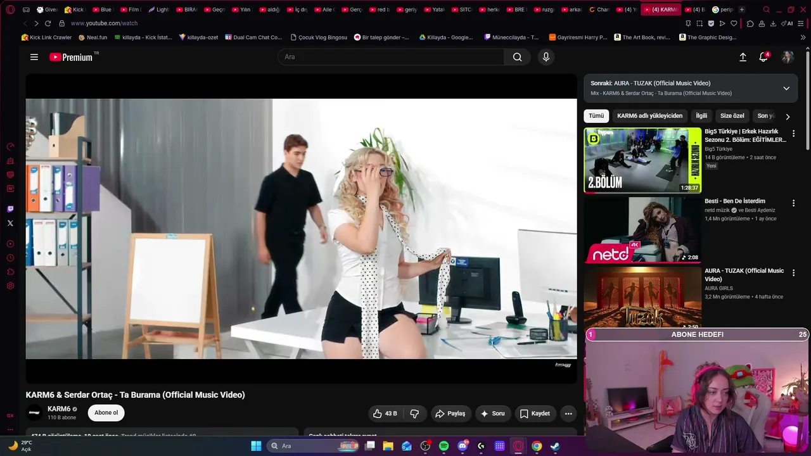Open options for Besti - Ben De İsterdim
Viewport: 811px width, 456px height.
pos(793,203)
